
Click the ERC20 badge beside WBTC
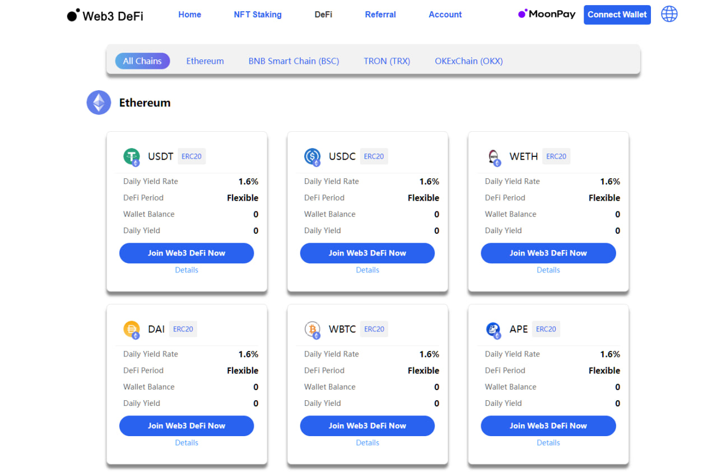374,329
